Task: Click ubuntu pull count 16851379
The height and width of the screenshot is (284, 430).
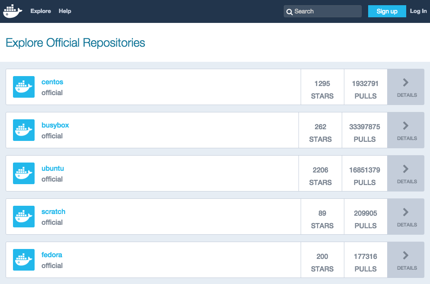Action: coord(365,170)
